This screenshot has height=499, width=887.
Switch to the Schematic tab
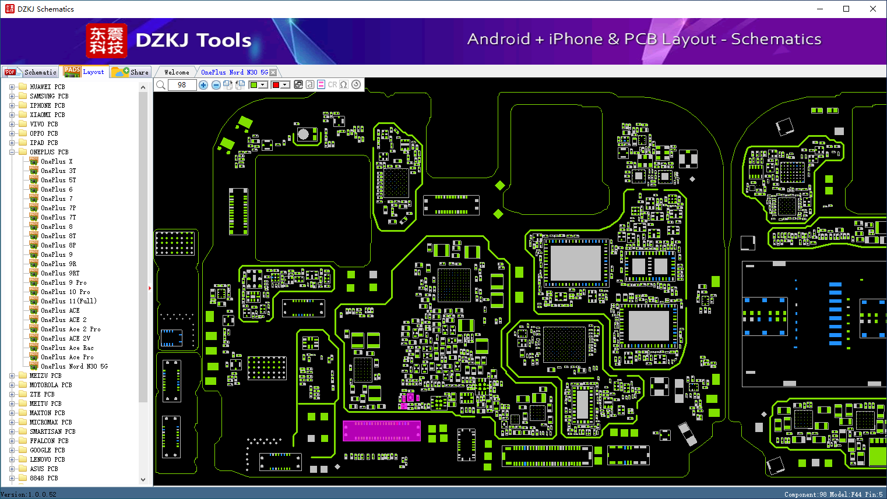(31, 72)
